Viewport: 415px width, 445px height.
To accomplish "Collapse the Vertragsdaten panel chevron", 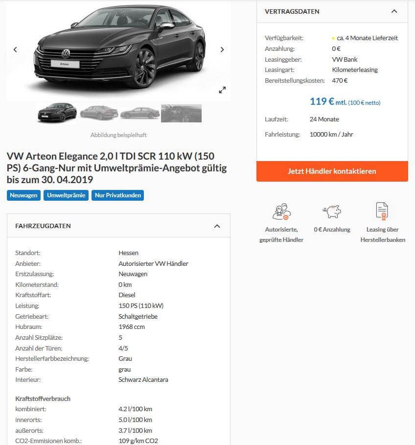I will point(394,11).
